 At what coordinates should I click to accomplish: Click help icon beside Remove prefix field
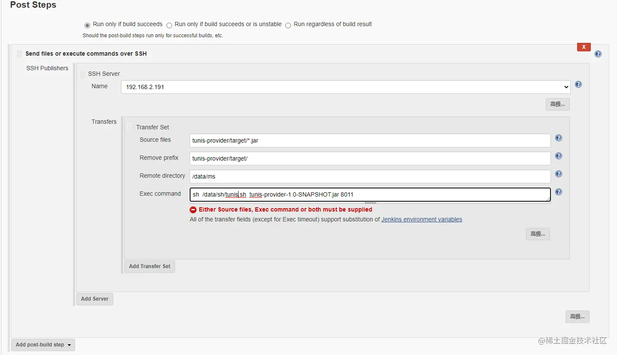(x=559, y=156)
